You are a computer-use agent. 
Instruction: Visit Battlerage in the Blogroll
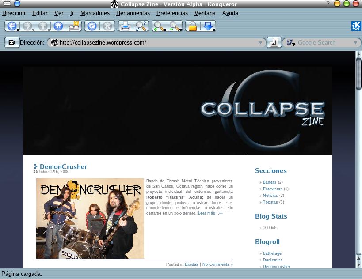[272, 253]
